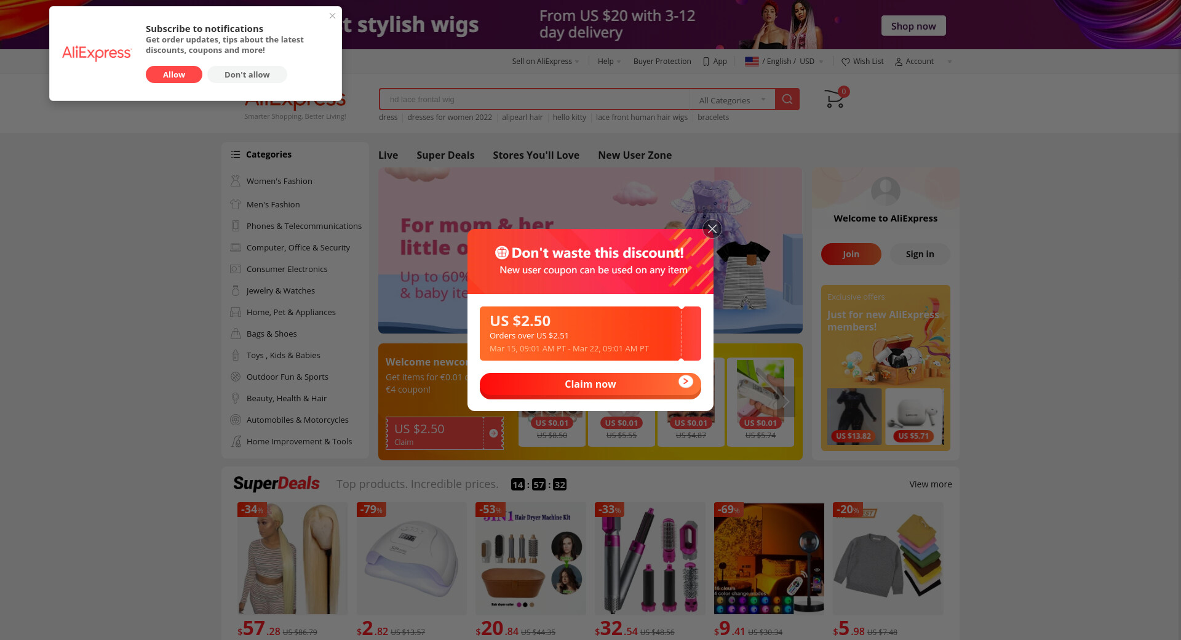Expand the English / USD language selector
The height and width of the screenshot is (640, 1181).
[784, 62]
